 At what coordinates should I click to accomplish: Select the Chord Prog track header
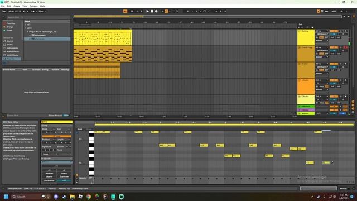306,54
